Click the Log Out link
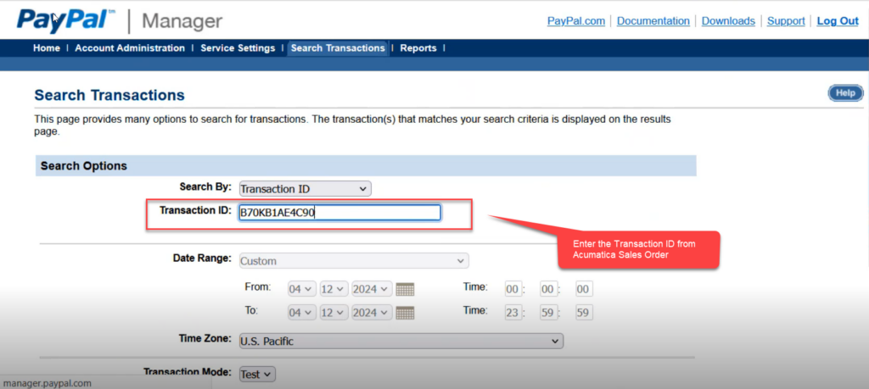This screenshot has width=869, height=389. point(838,21)
